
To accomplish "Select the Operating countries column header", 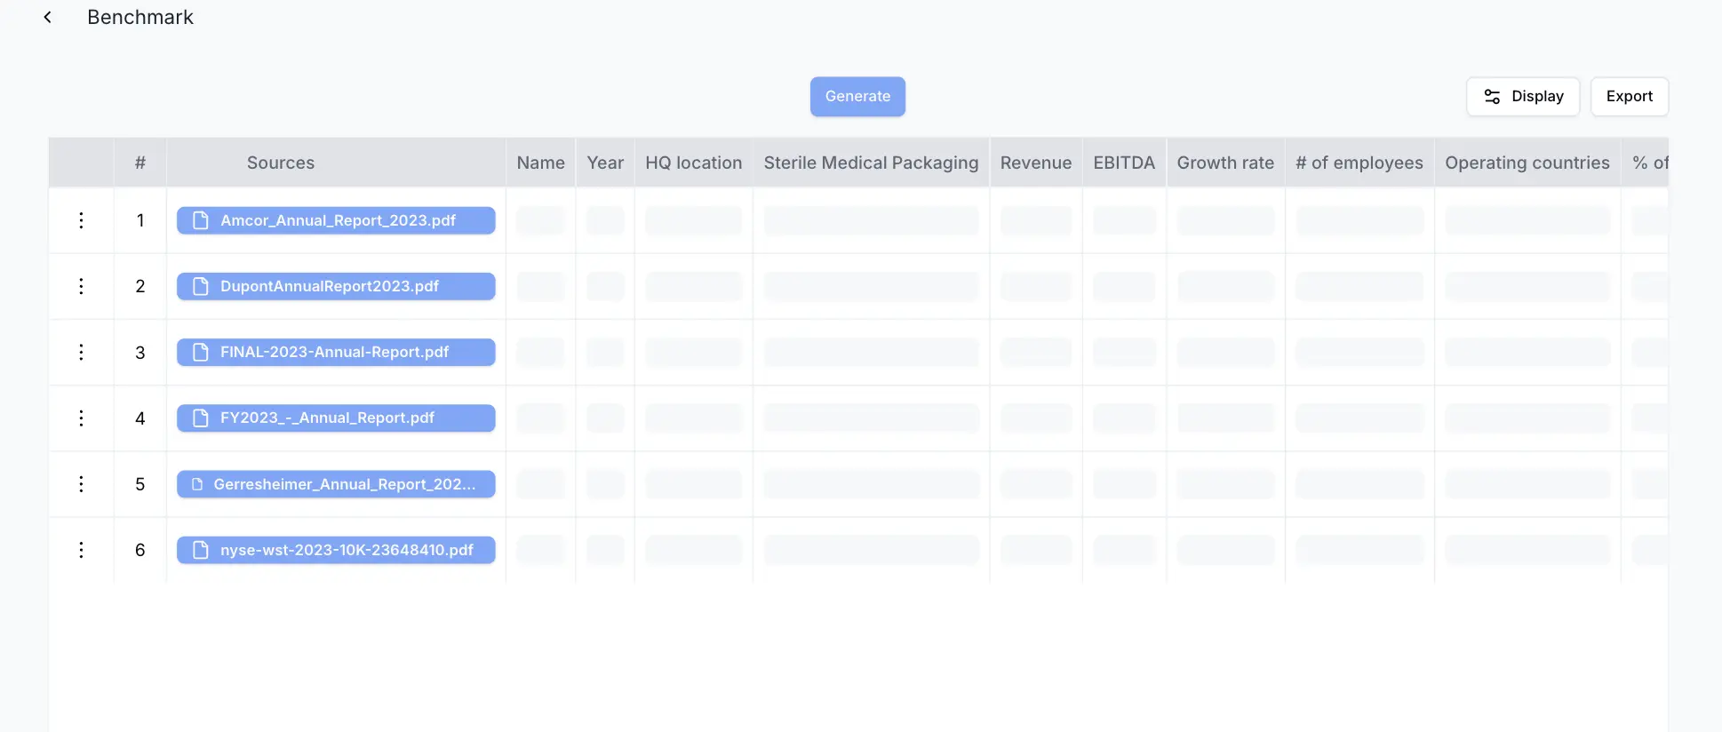I will pos(1527,163).
